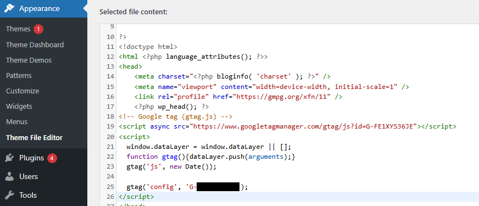Open the Patterns page
This screenshot has height=206, width=479.
[x=19, y=75]
